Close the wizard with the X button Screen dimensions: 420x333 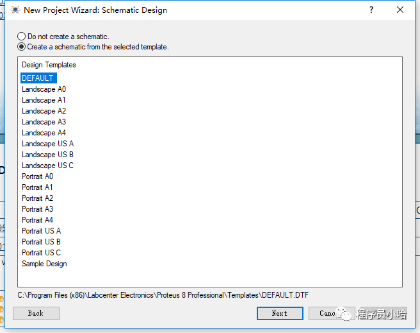[x=400, y=10]
